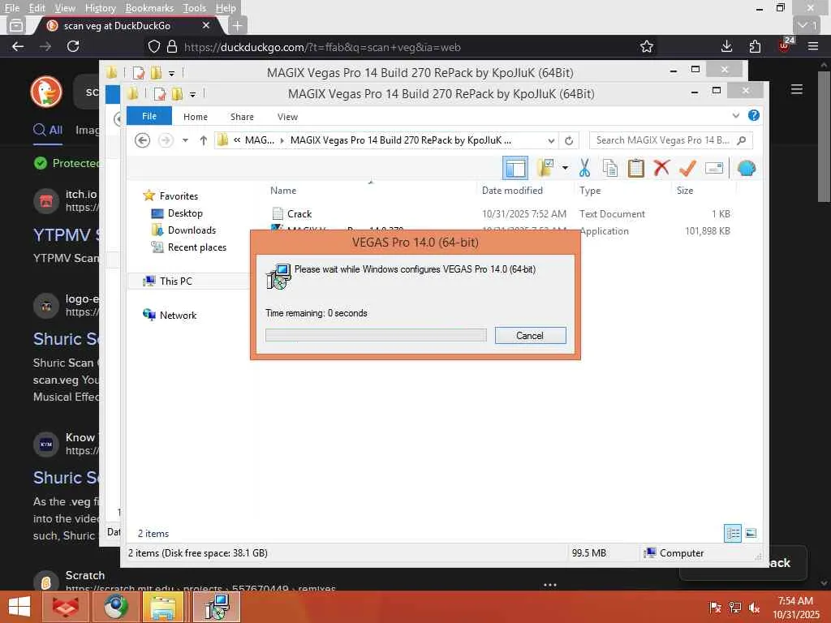Click the blue Classic Shell settings icon
Image resolution: width=831 pixels, height=623 pixels.
point(747,168)
